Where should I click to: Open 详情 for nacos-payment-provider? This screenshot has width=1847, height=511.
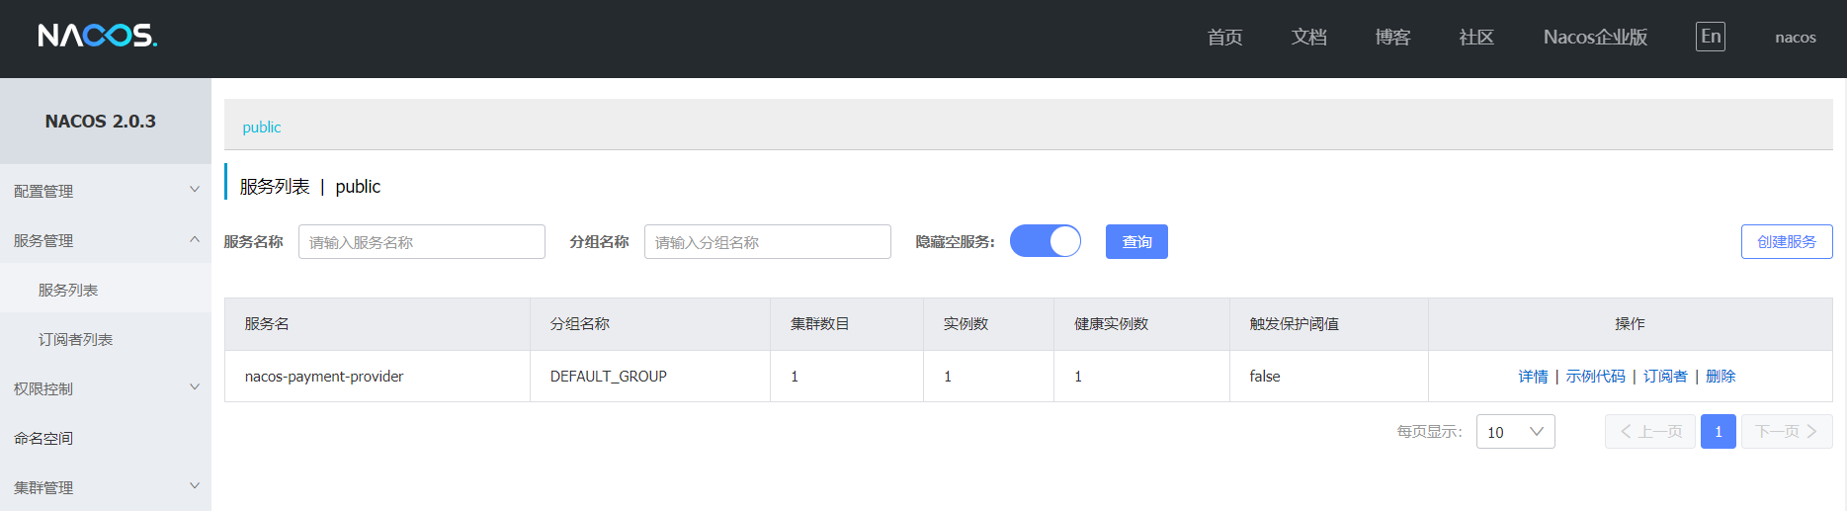pos(1533,377)
